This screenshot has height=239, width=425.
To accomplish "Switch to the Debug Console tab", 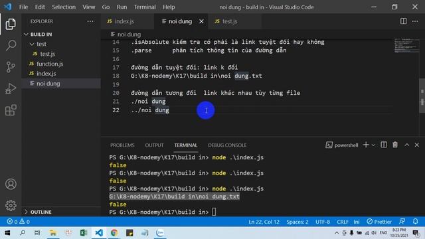I will (x=227, y=145).
